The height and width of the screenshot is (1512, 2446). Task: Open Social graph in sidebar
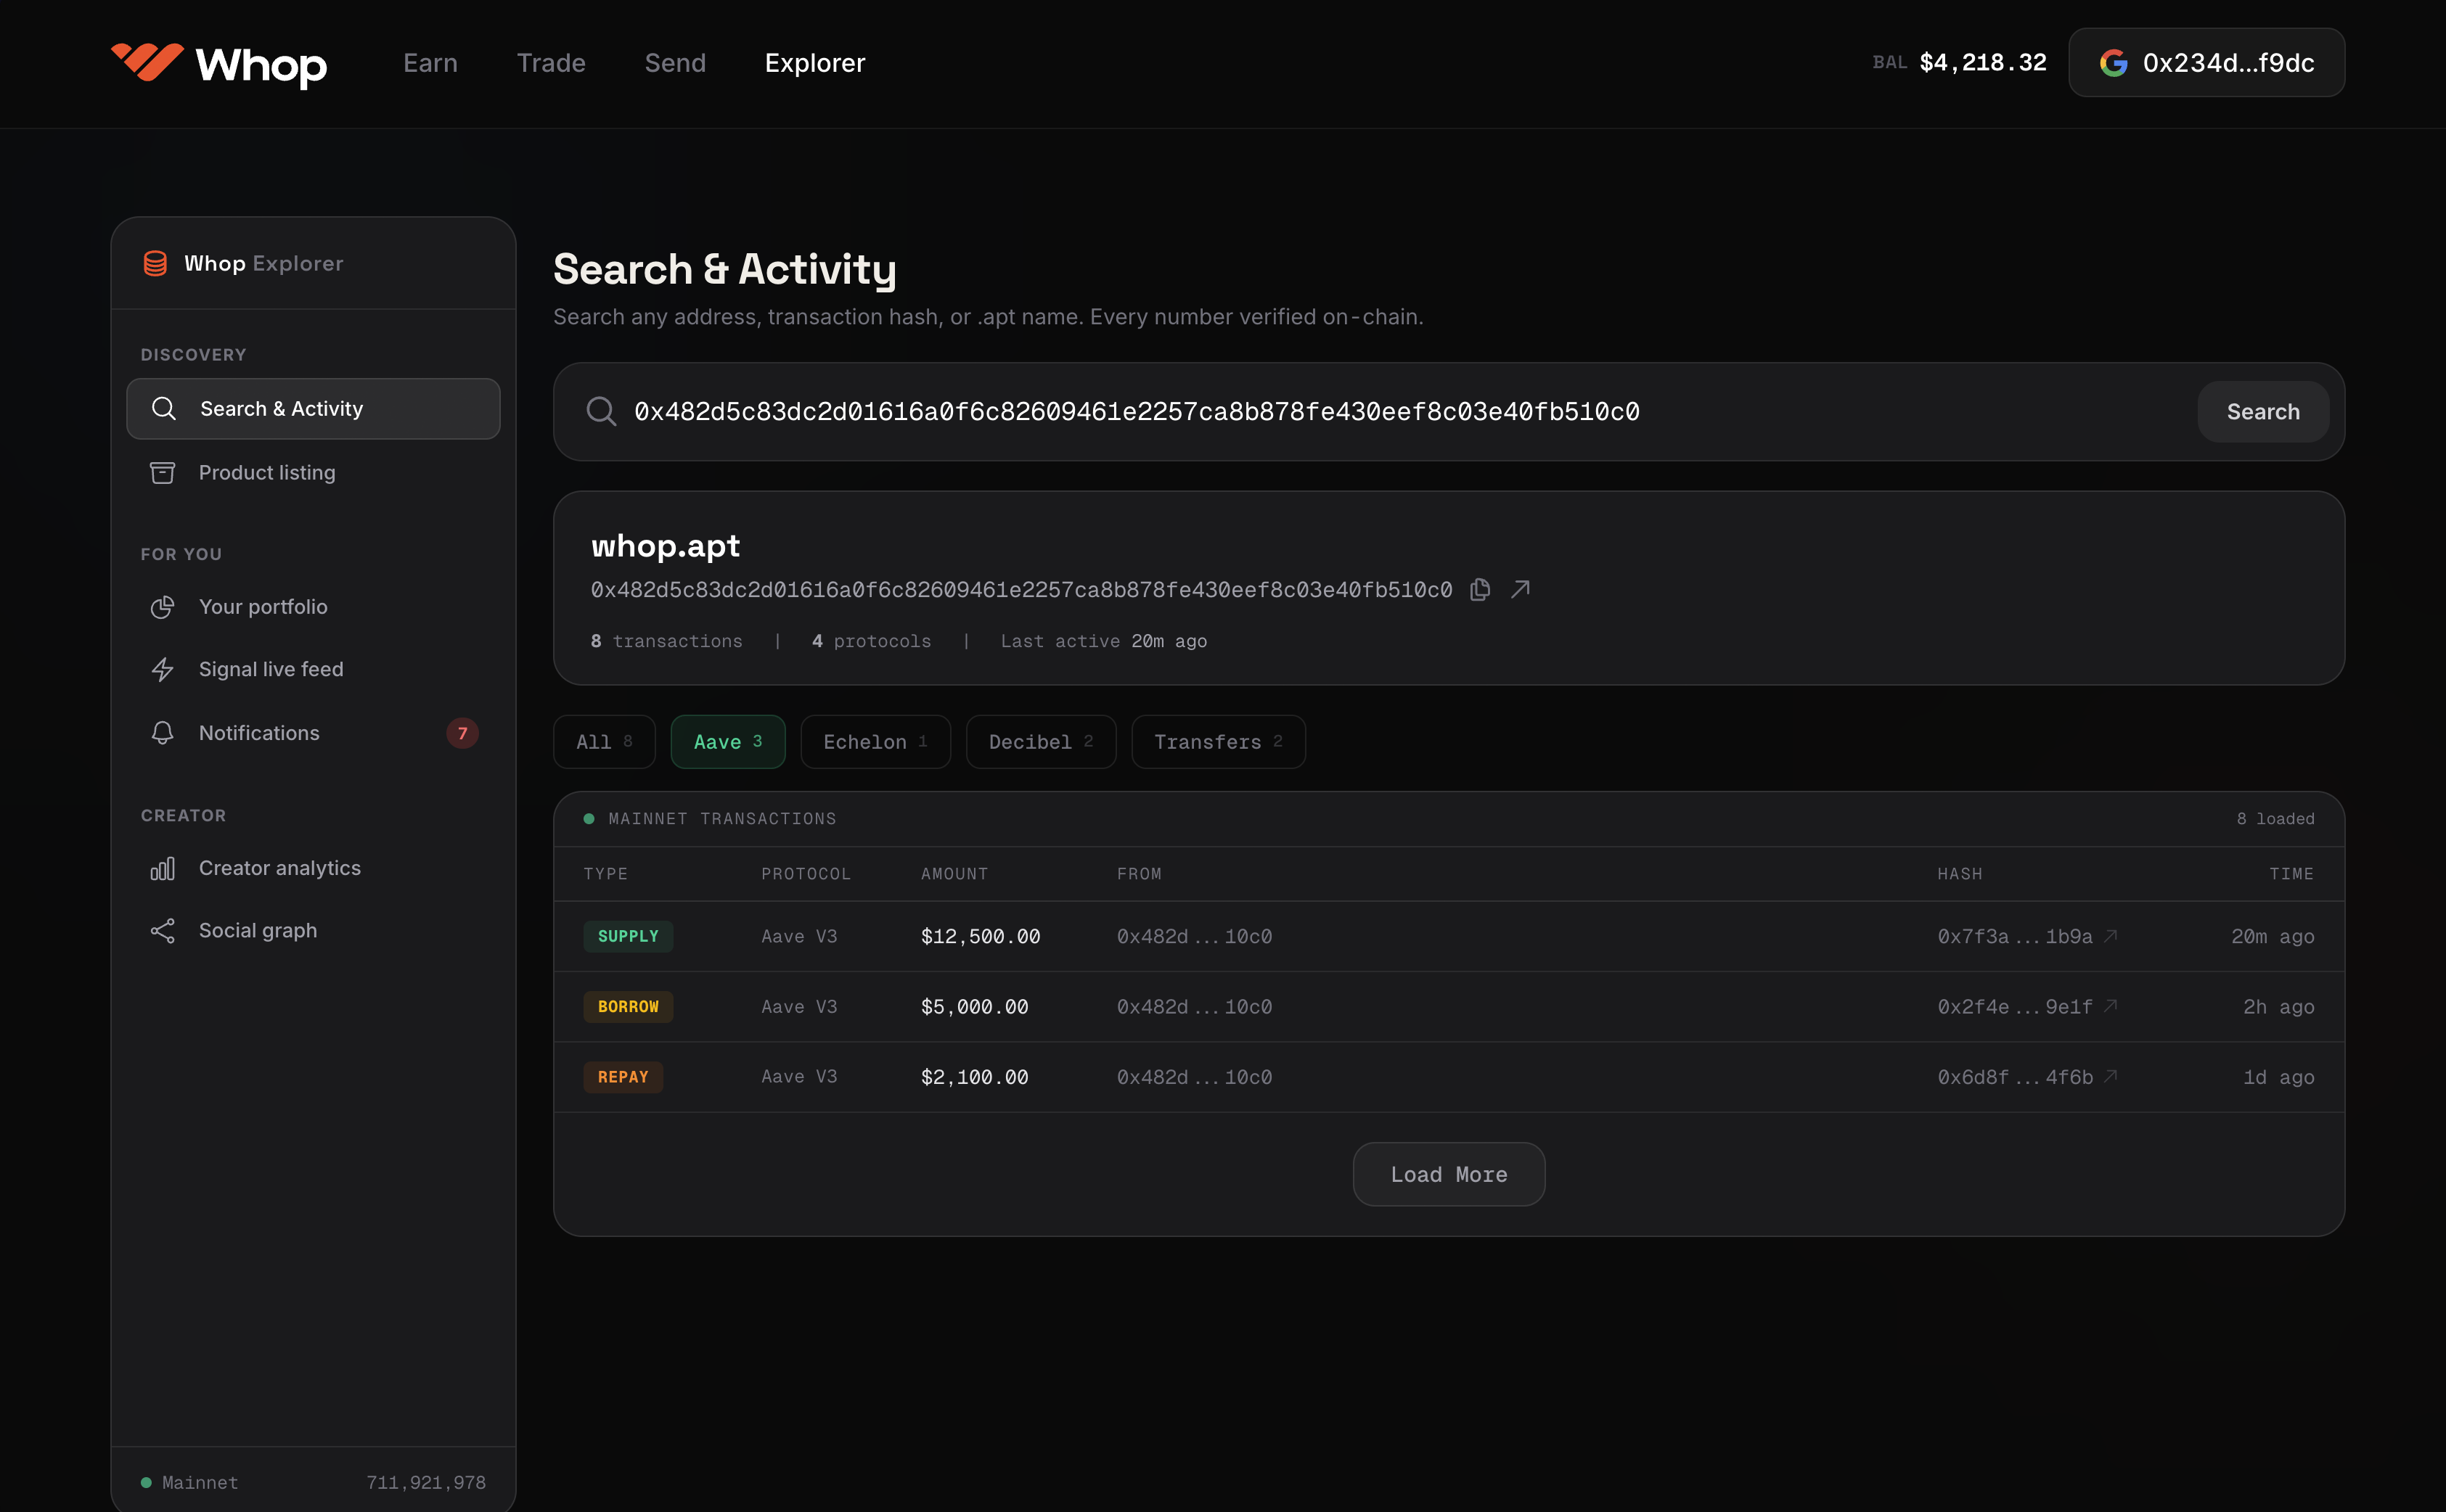313,930
